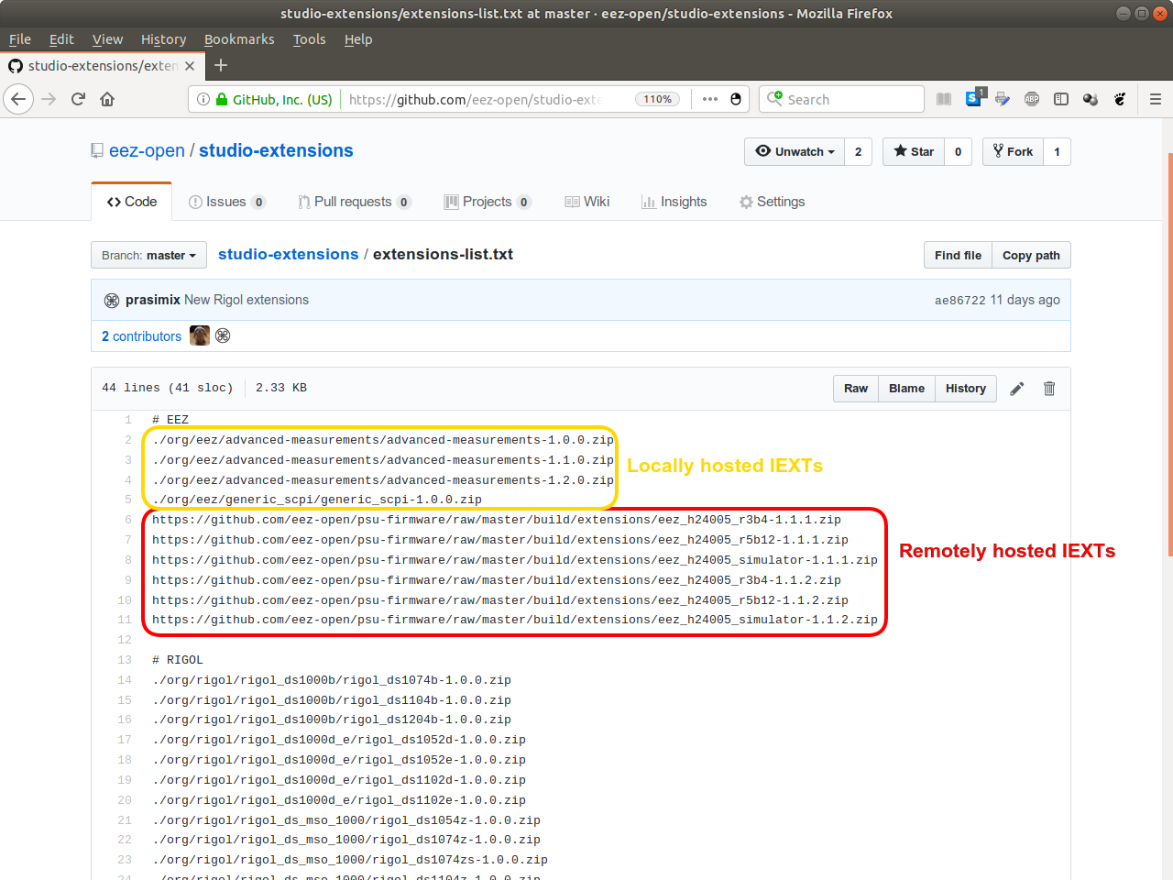
Task: Open the Tools menu
Action: pos(309,39)
